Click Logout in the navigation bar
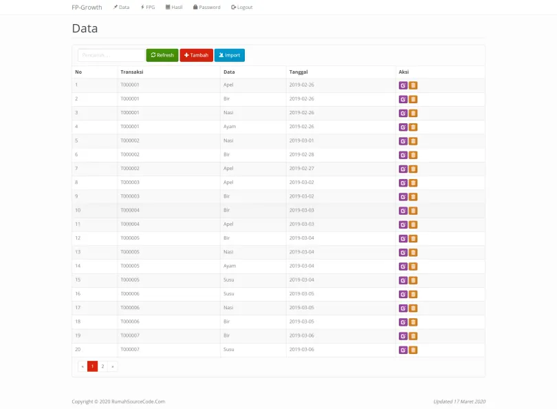557x409 pixels. point(242,7)
